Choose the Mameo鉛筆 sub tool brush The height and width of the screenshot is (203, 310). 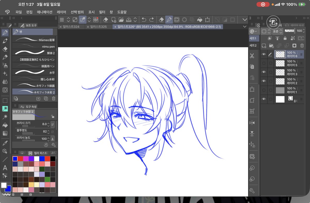pos(34,40)
